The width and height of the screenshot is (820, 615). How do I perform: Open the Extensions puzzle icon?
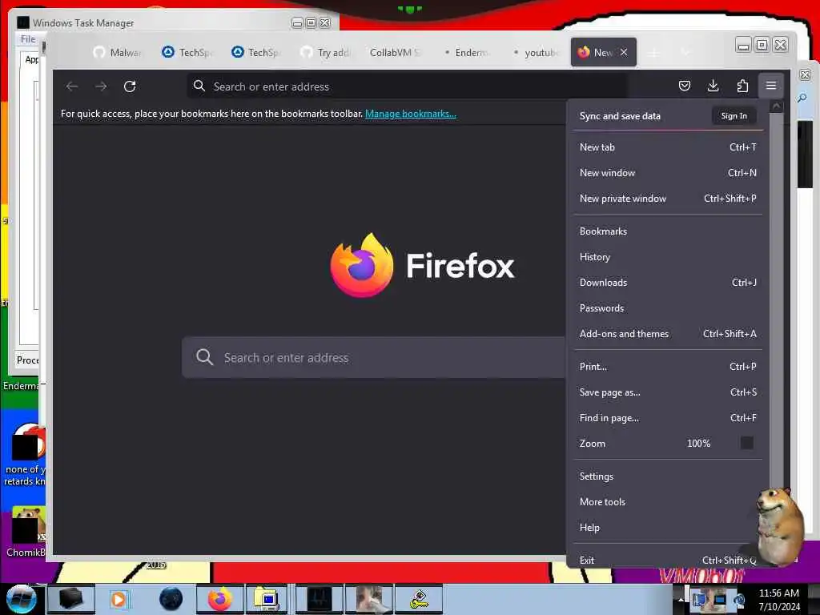(742, 86)
